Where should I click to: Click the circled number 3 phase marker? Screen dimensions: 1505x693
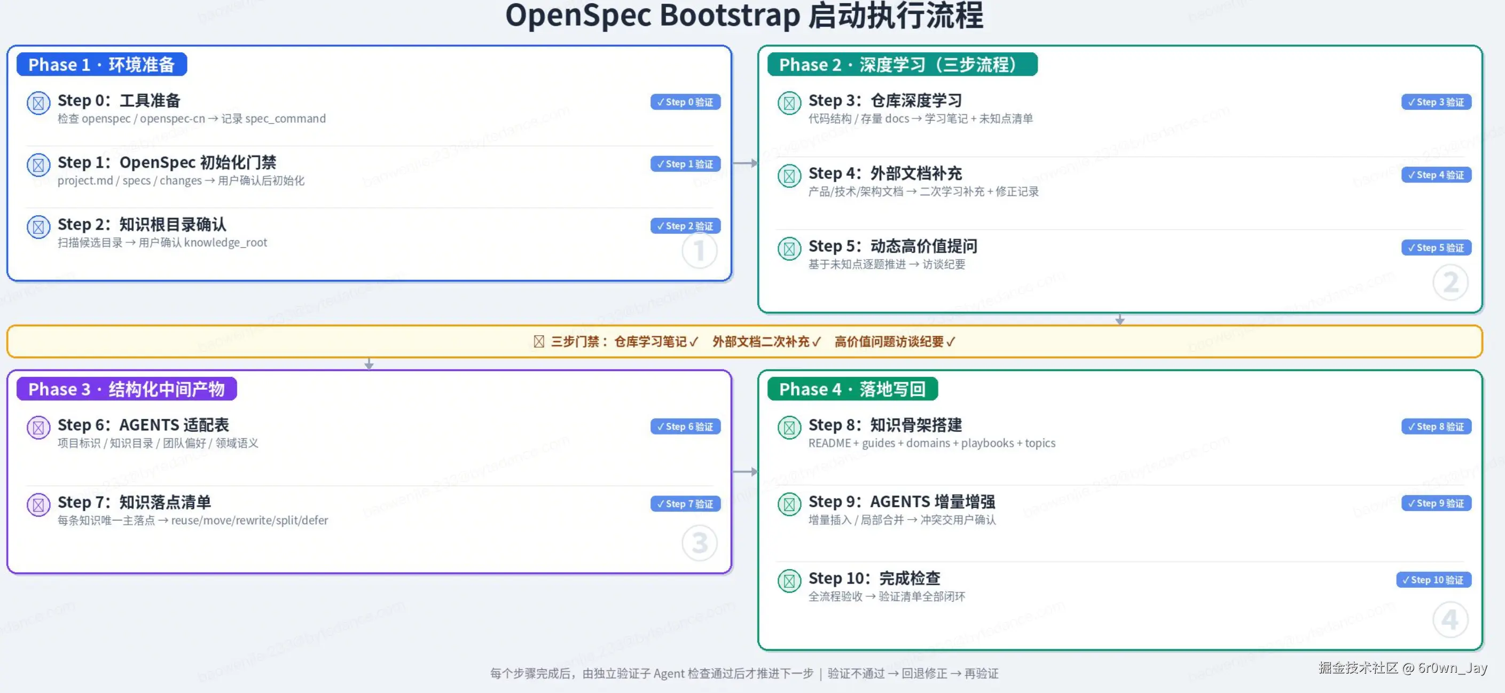tap(699, 543)
